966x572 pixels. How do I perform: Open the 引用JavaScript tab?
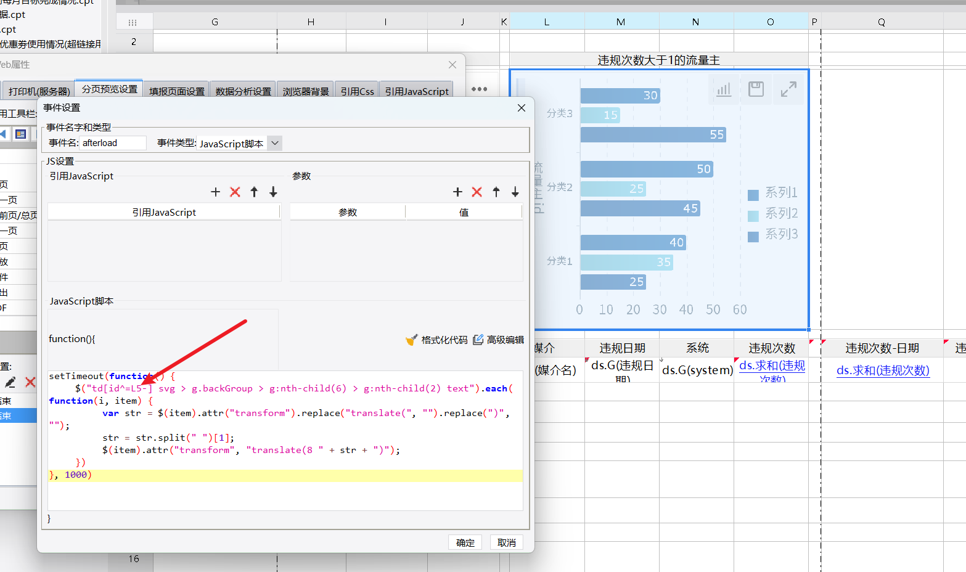(x=417, y=91)
